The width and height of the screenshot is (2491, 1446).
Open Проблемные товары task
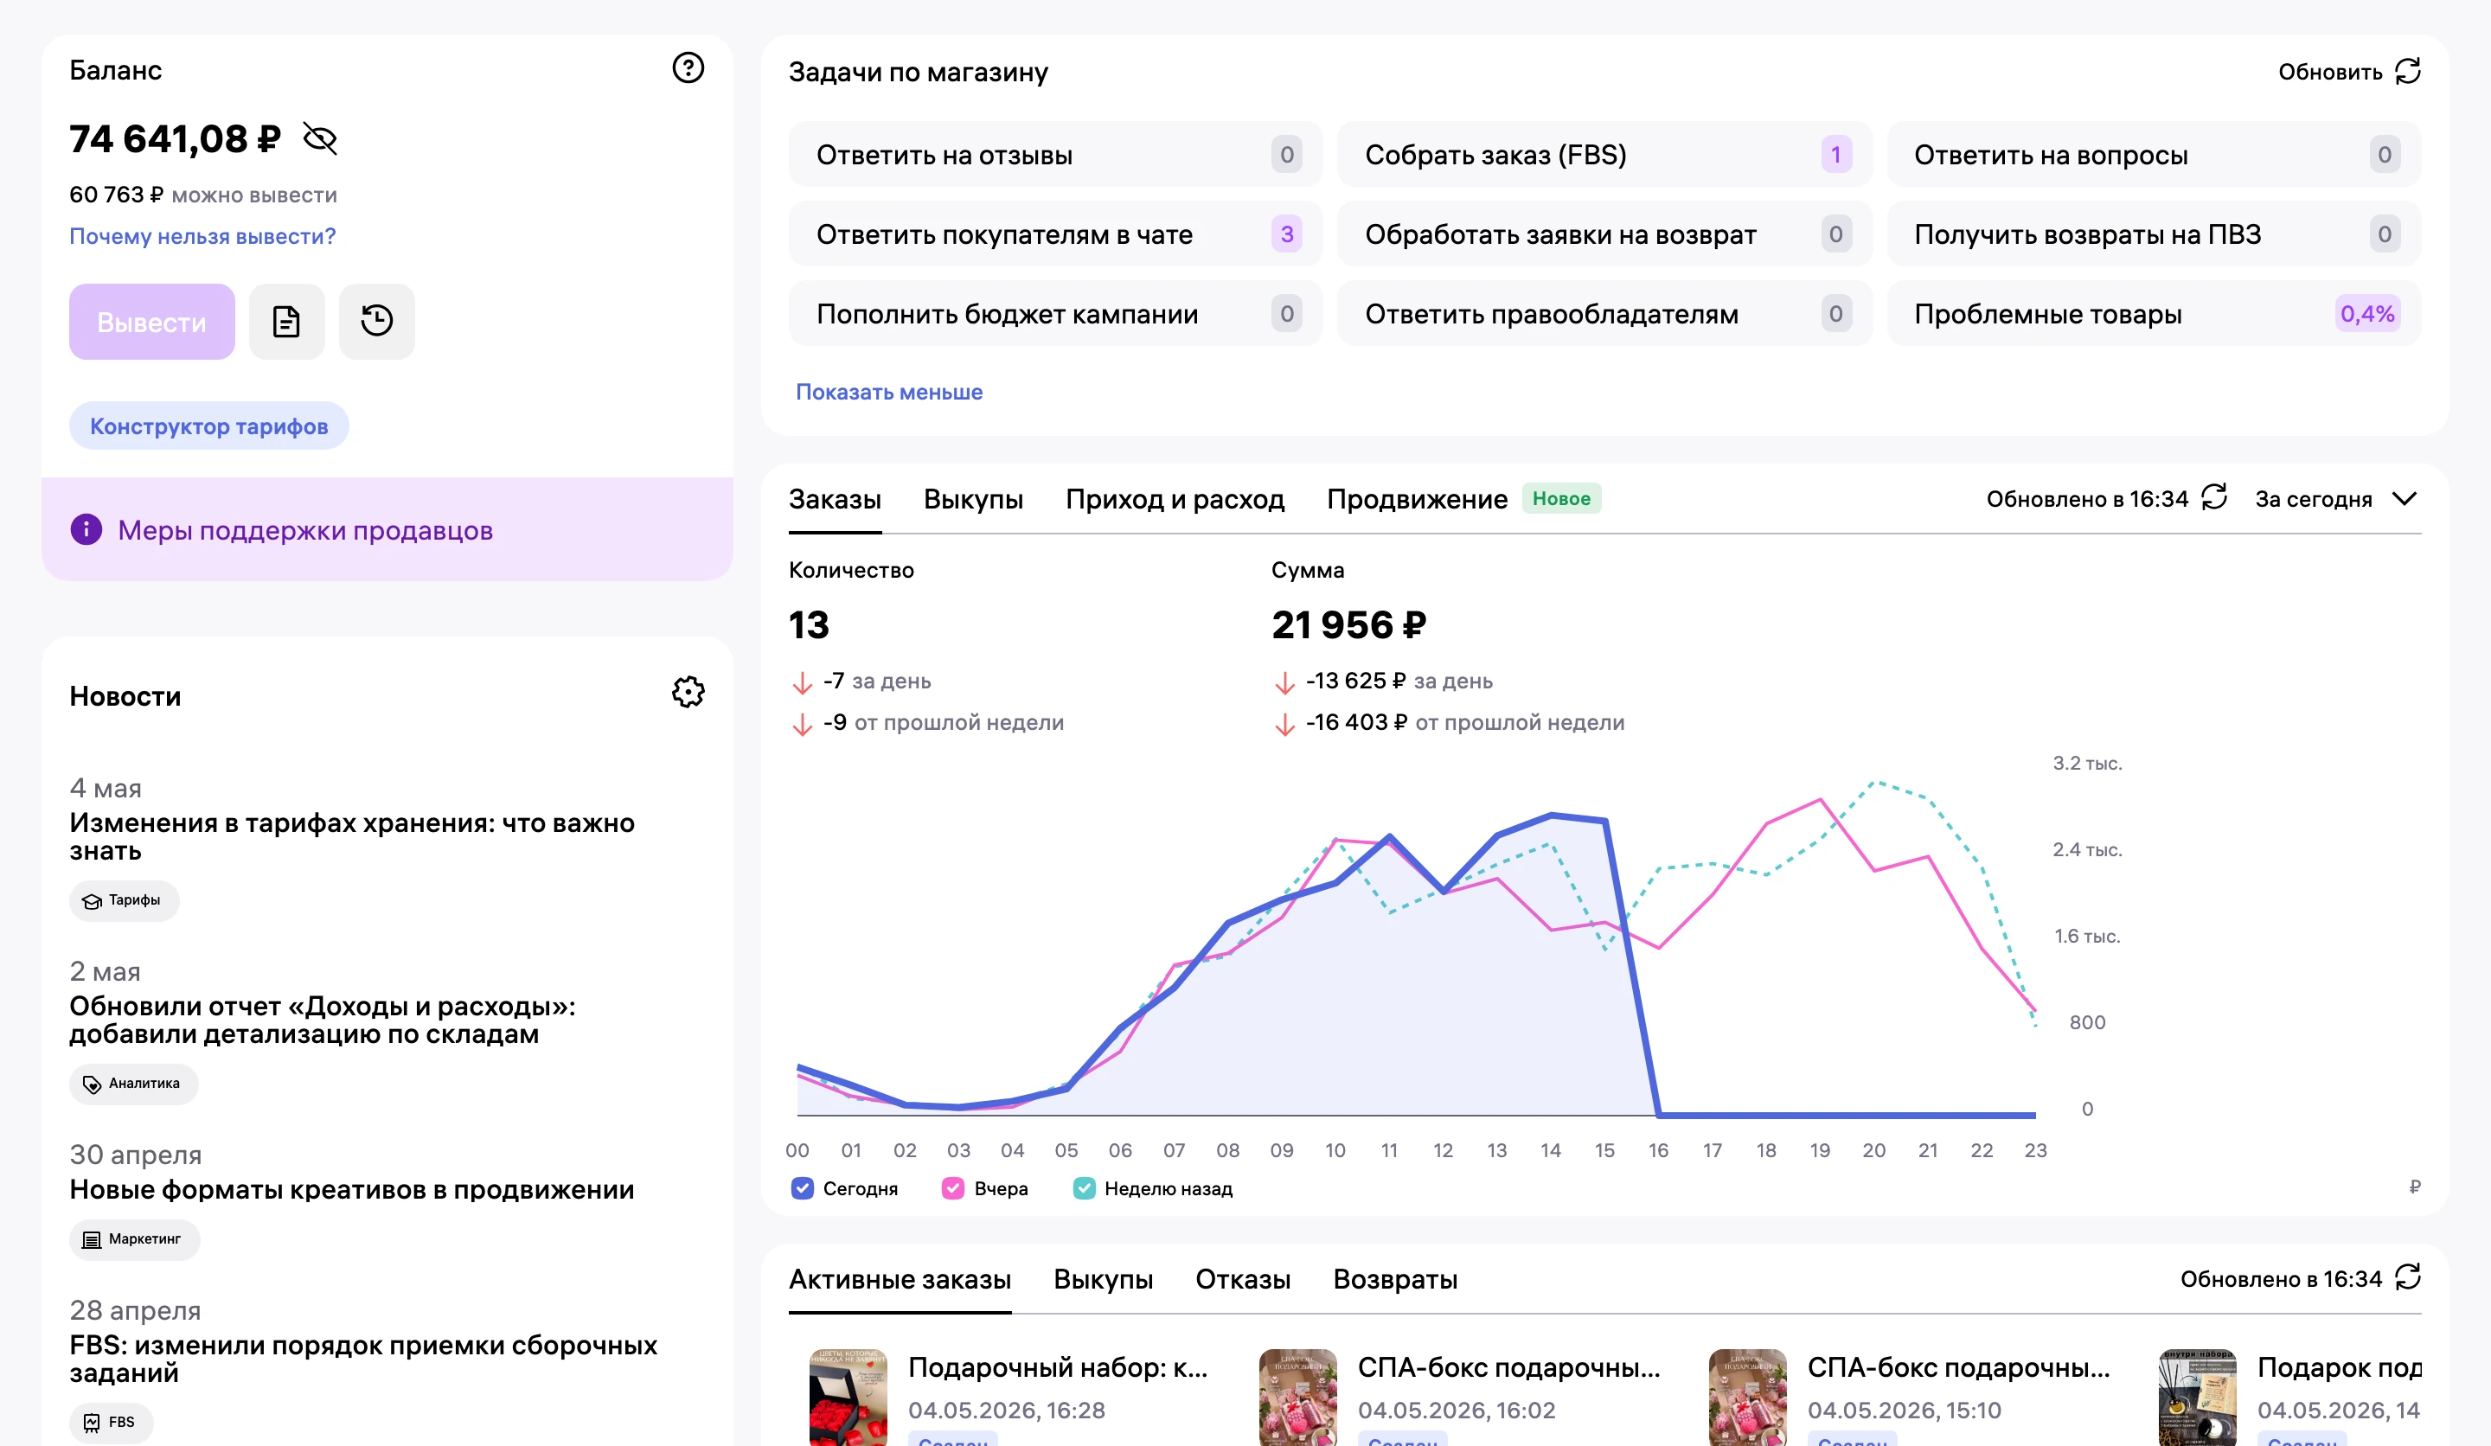tap(2153, 313)
